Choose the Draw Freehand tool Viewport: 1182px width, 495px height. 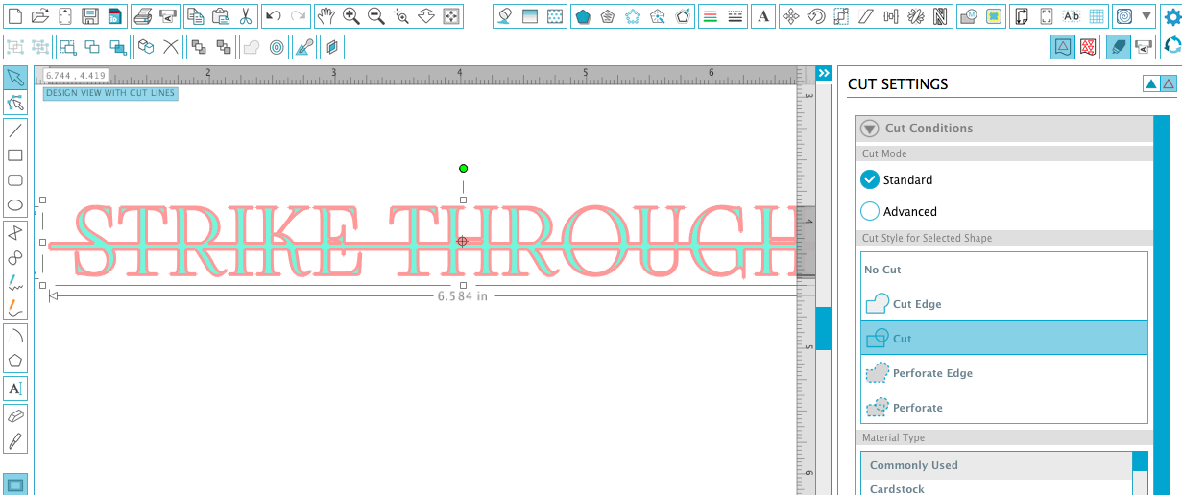click(x=15, y=283)
